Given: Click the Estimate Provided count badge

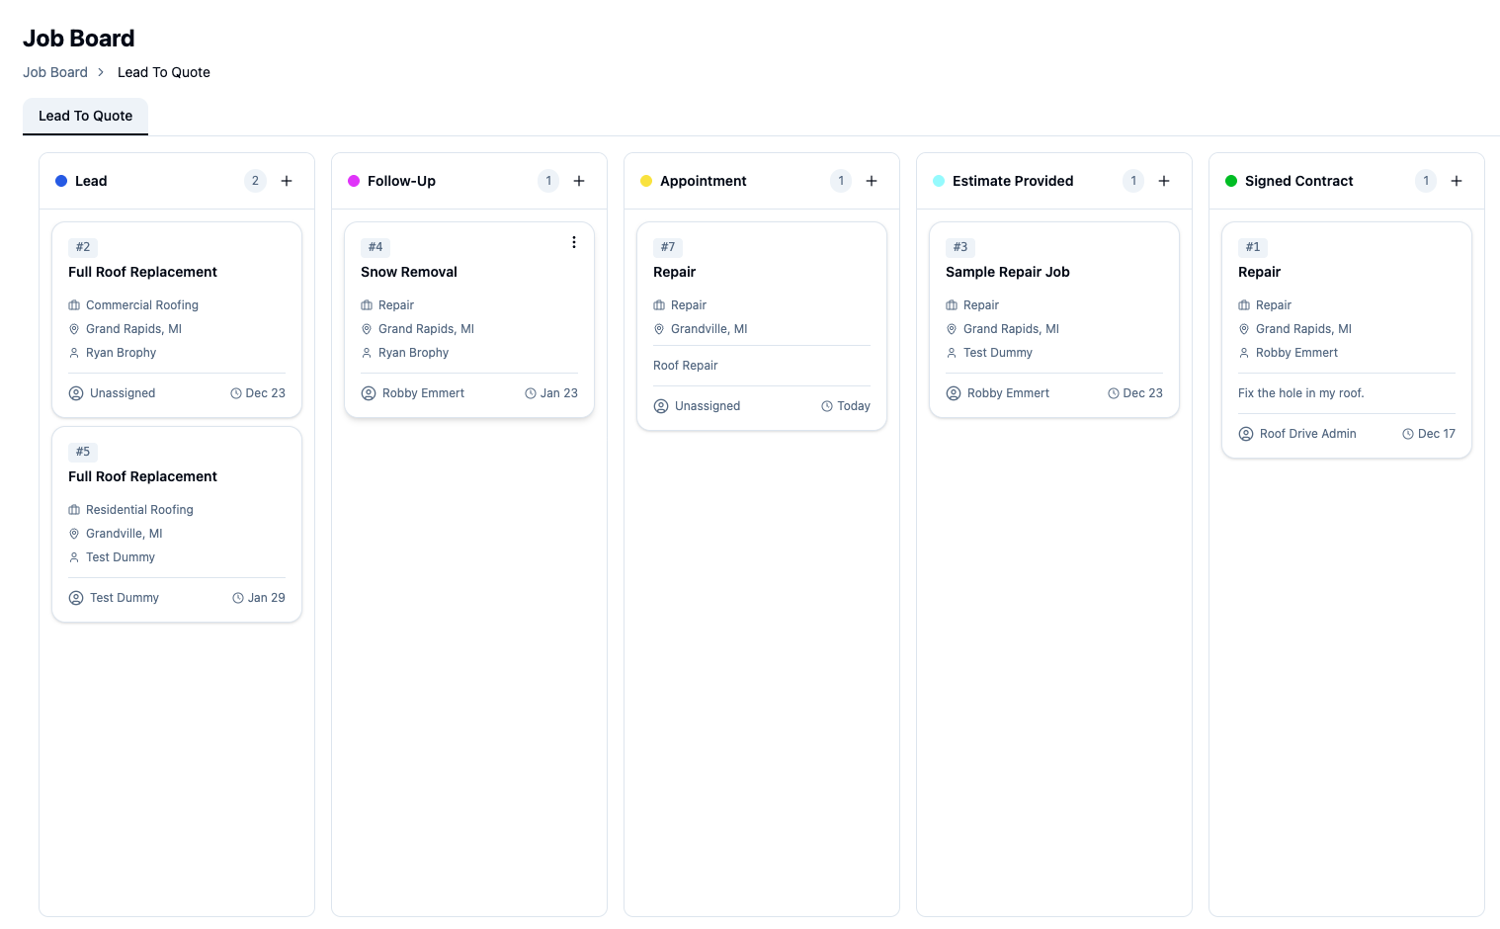Looking at the screenshot, I should pyautogui.click(x=1133, y=181).
